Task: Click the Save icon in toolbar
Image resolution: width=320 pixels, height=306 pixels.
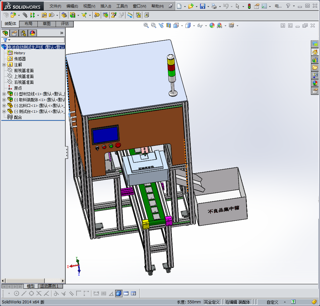Action: click(x=203, y=6)
